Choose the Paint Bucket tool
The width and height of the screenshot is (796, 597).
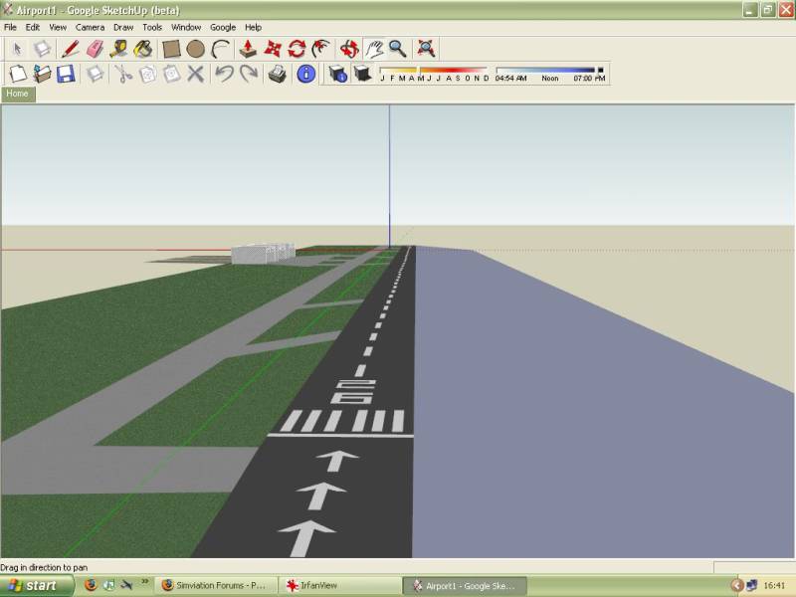[143, 48]
